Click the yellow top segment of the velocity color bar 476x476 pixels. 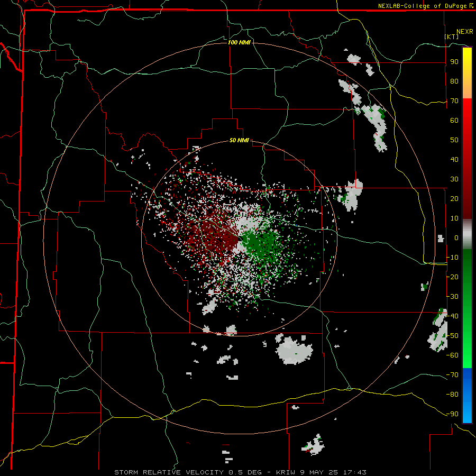tap(467, 73)
